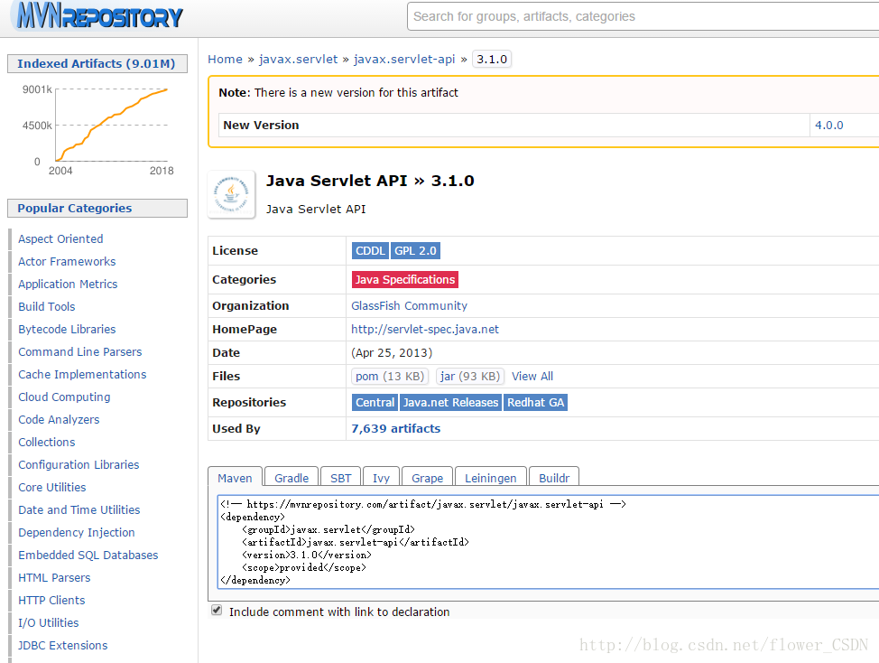Switch to the Buildr tab

point(554,477)
